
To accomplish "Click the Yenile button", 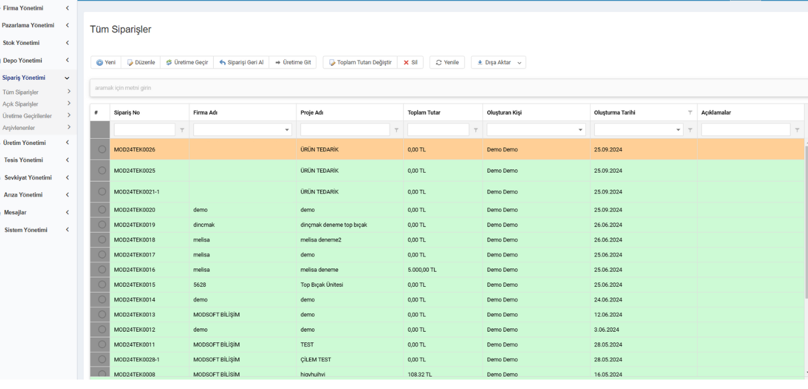I will 447,63.
